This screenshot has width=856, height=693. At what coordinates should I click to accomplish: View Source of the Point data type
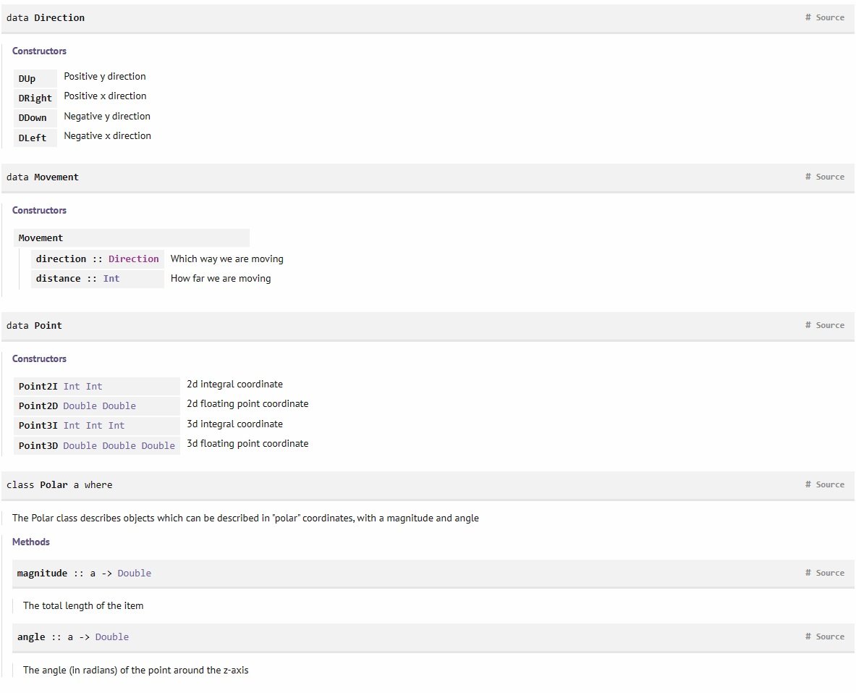click(x=830, y=325)
